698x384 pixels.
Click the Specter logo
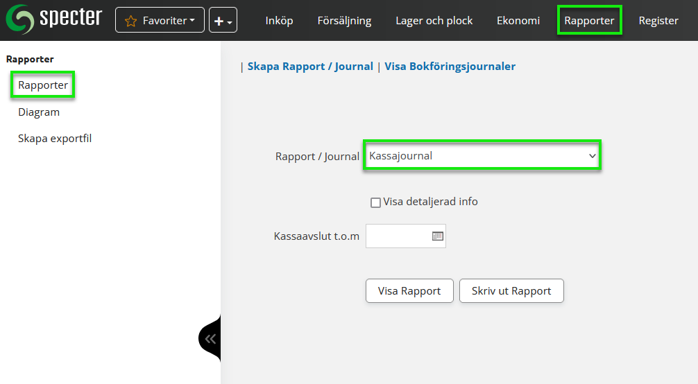(53, 19)
